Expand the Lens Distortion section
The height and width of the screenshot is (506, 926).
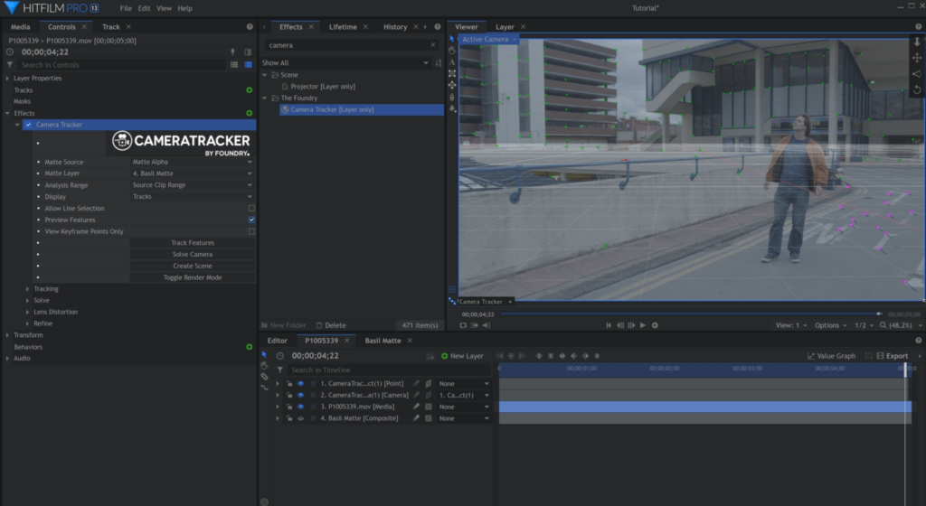[x=27, y=312]
